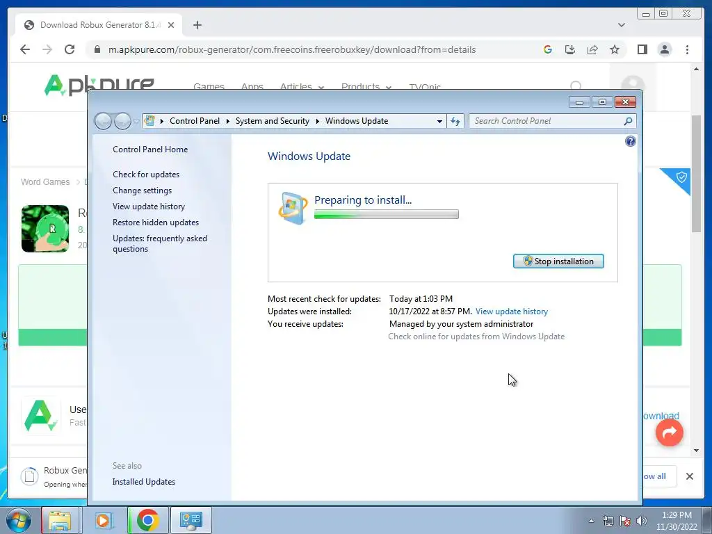
Task: Click the Control Panel breadcrumb segment
Action: pos(195,121)
